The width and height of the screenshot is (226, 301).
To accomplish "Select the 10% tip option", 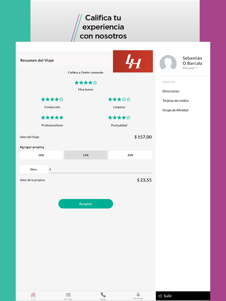I will pos(41,155).
